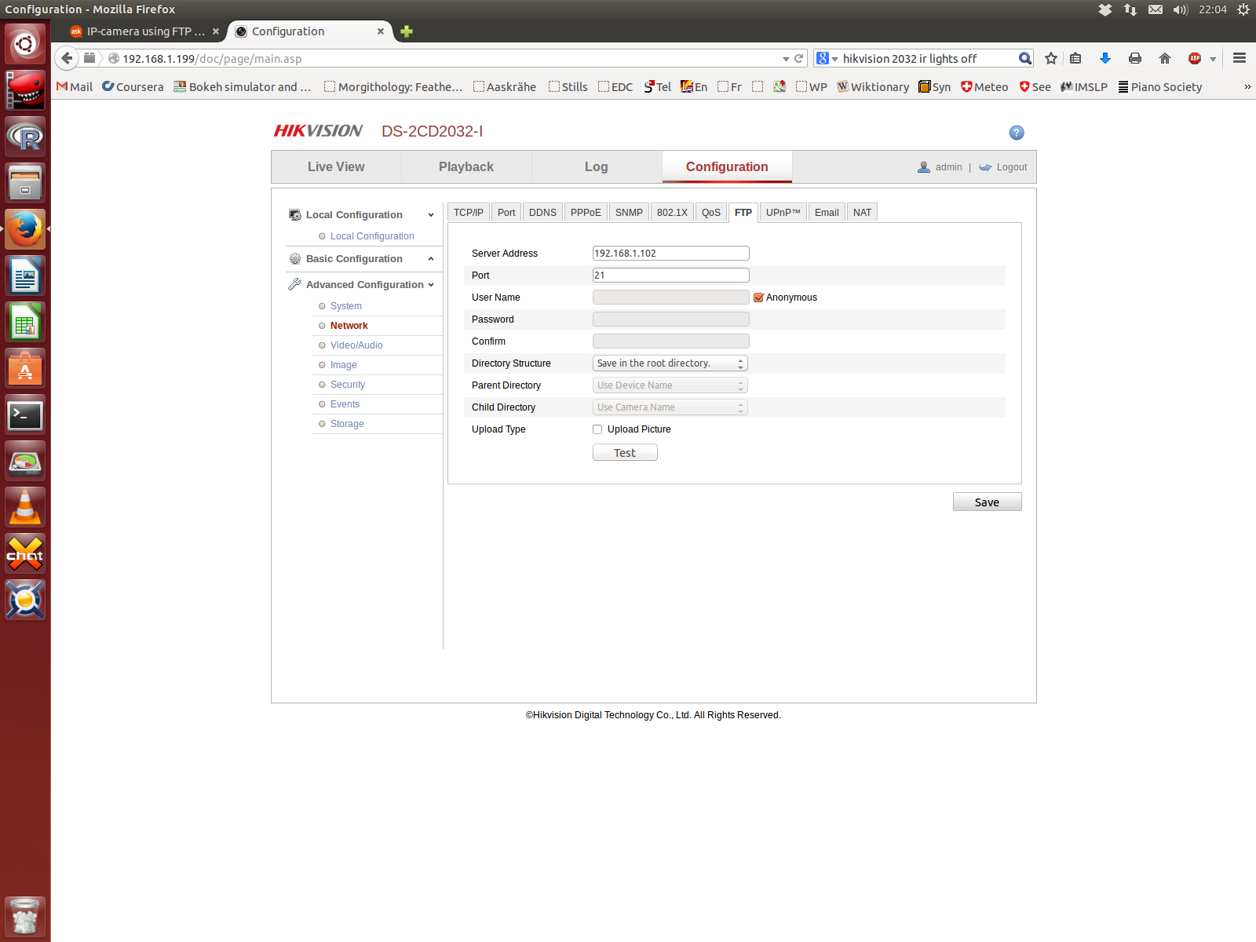The height and width of the screenshot is (942, 1256).
Task: Click the Save button
Action: [x=987, y=502]
